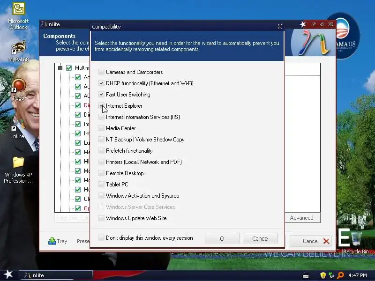
Task: Click the Advanced button in nLite window
Action: [302, 218]
